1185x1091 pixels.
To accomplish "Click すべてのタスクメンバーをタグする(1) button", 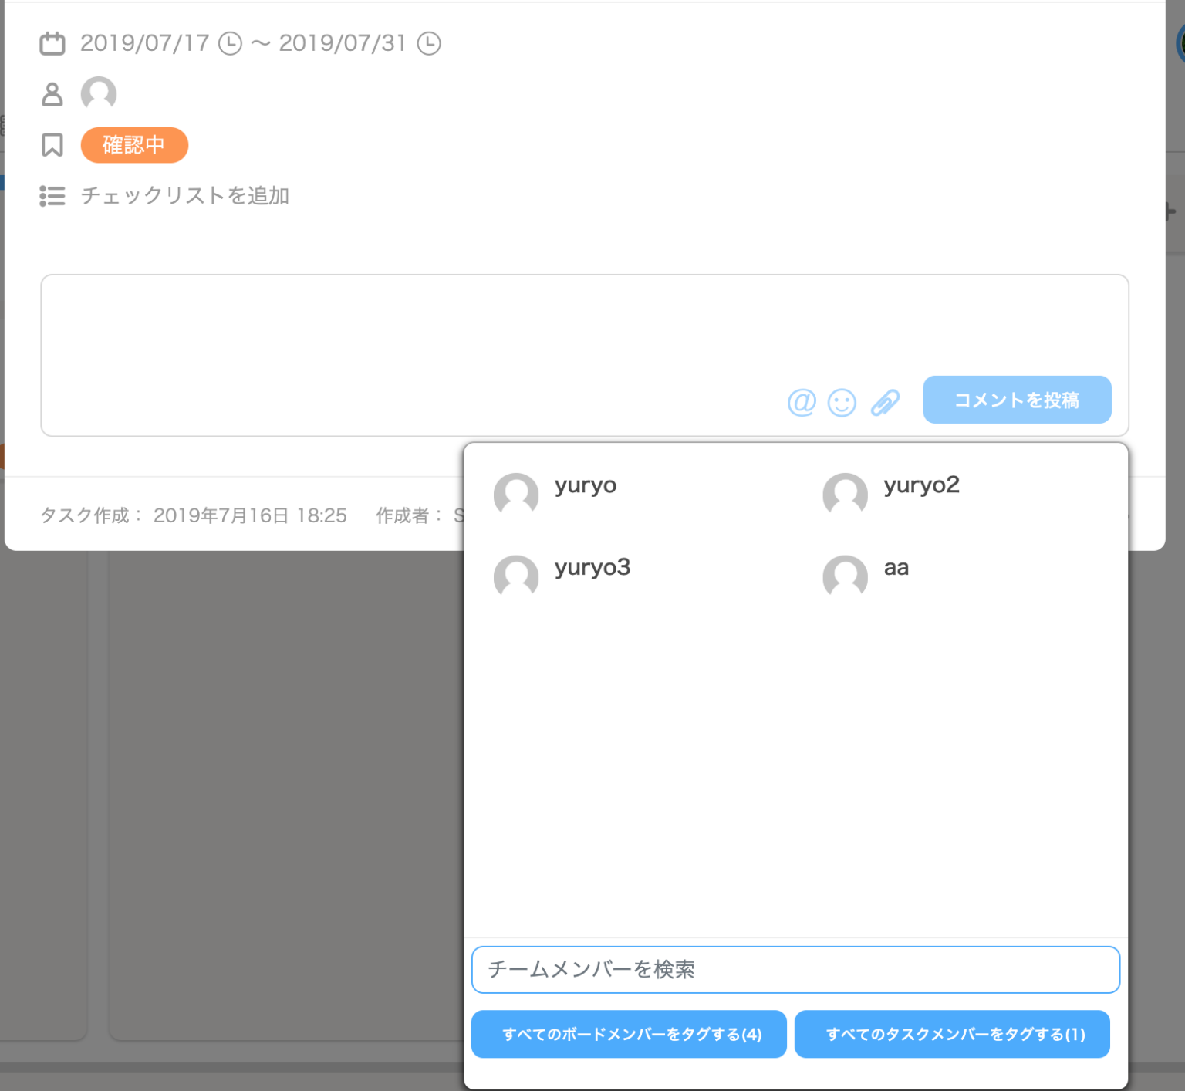I will pyautogui.click(x=954, y=1034).
